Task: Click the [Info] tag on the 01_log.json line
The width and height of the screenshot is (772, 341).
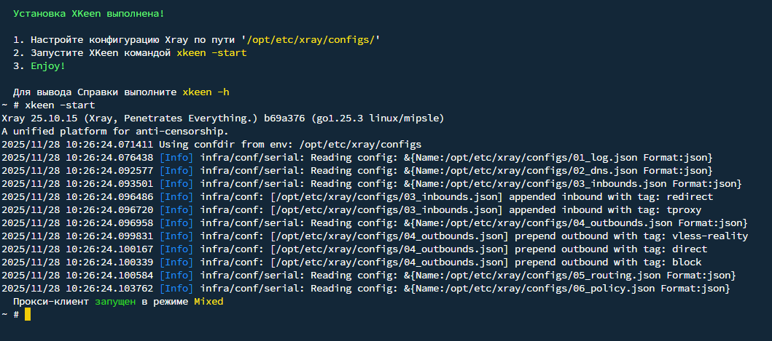Action: tap(176, 158)
